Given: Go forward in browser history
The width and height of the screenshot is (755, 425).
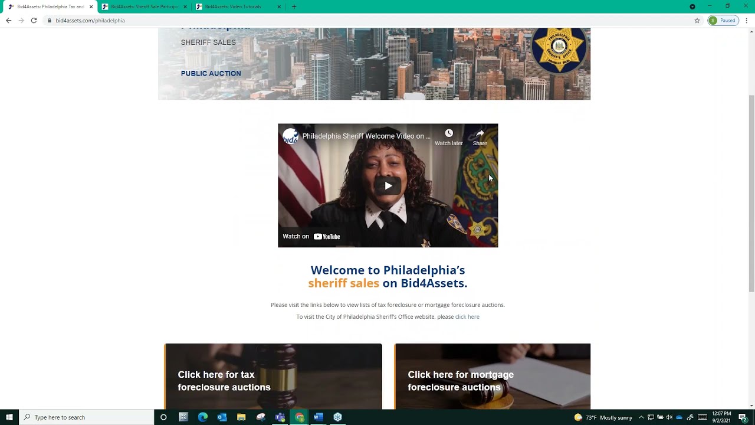Looking at the screenshot, I should pos(21,20).
